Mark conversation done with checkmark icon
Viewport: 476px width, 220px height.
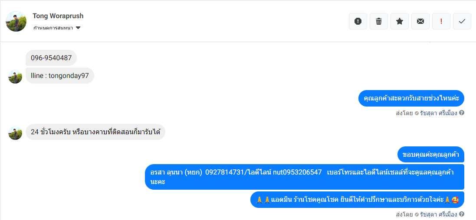tap(462, 21)
